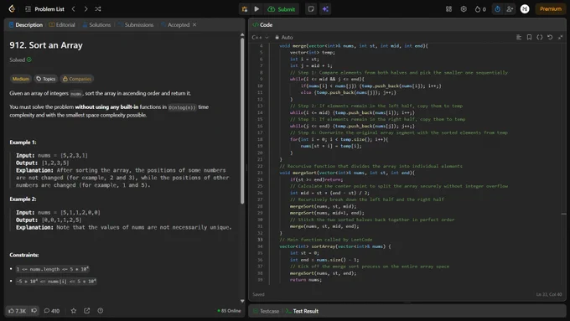Click the problem title 912. Sort an Array
Viewport: 570px width, 321px height.
[x=46, y=45]
